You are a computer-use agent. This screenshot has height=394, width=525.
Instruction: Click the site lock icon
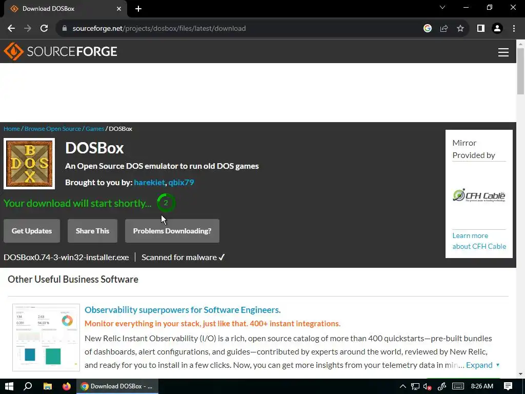pyautogui.click(x=65, y=29)
